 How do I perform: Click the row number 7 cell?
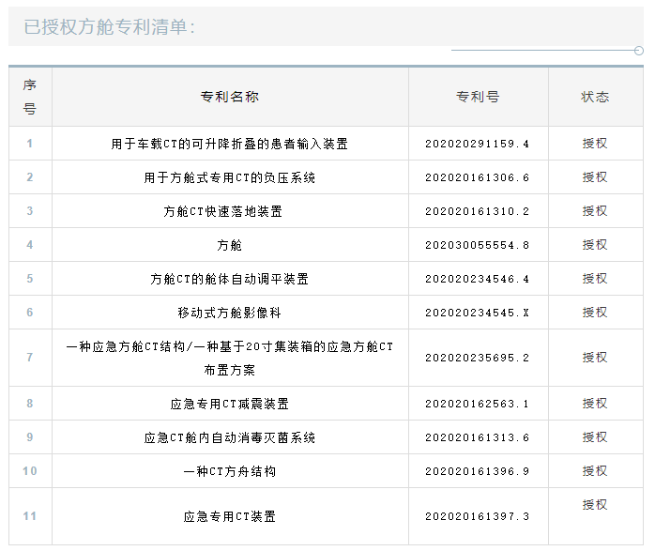pos(30,358)
